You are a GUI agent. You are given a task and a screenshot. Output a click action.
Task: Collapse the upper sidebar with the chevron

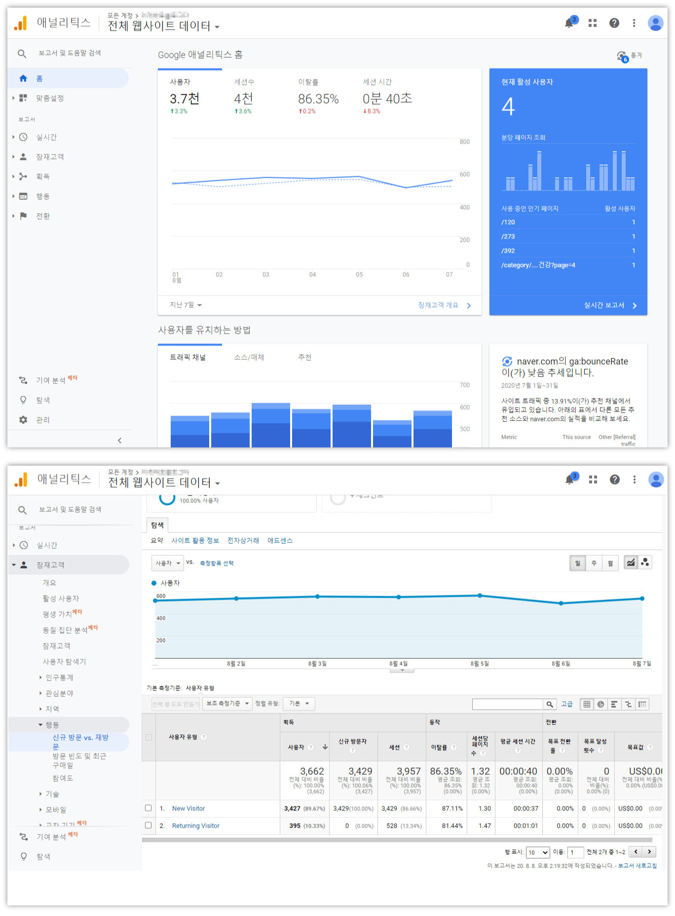[x=119, y=440]
